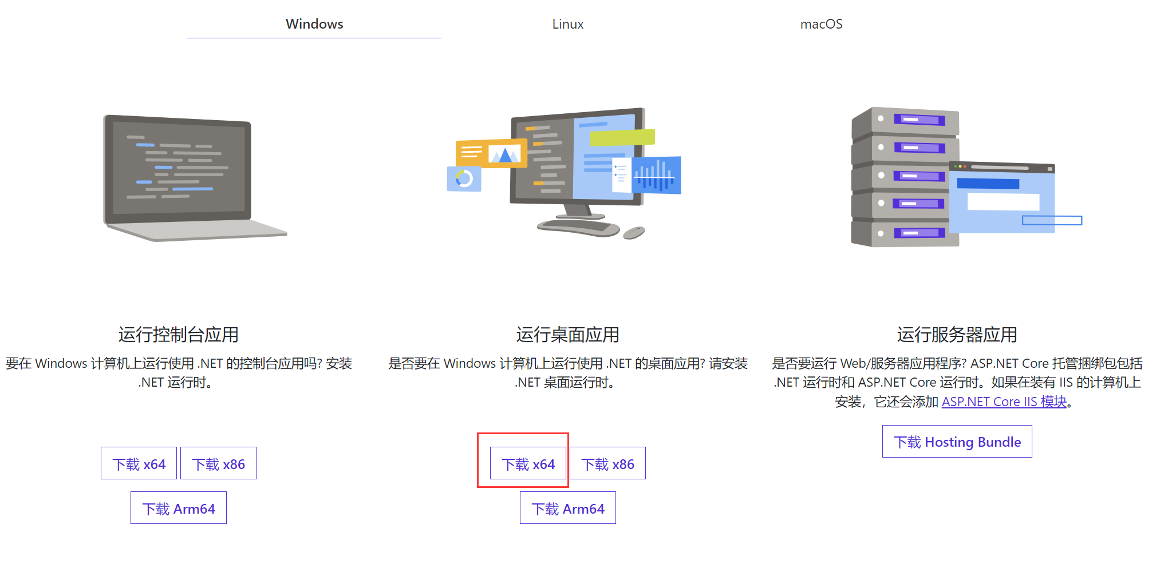The width and height of the screenshot is (1168, 568).
Task: Download the Hosting Bundle
Action: click(957, 442)
